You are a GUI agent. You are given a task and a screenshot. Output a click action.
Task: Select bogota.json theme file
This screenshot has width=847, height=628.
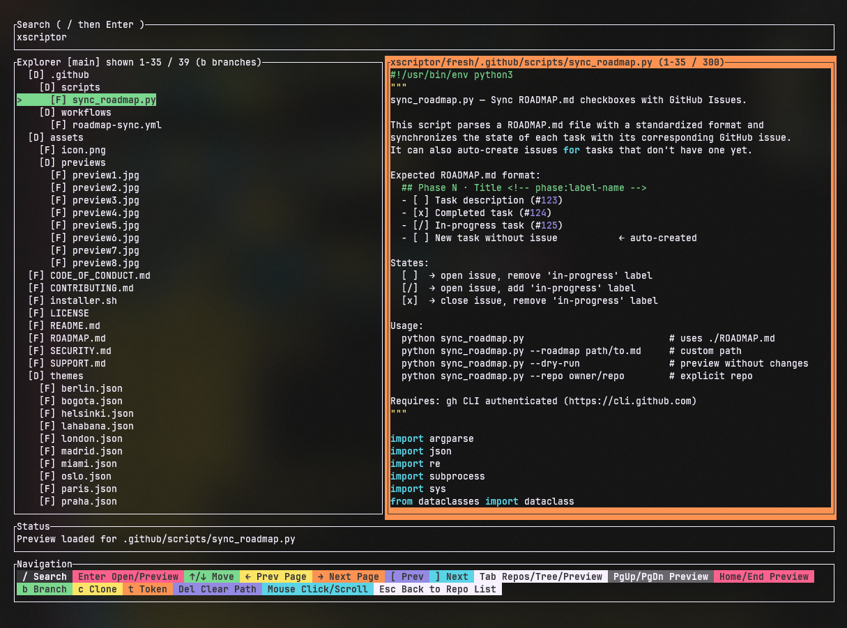tap(81, 401)
